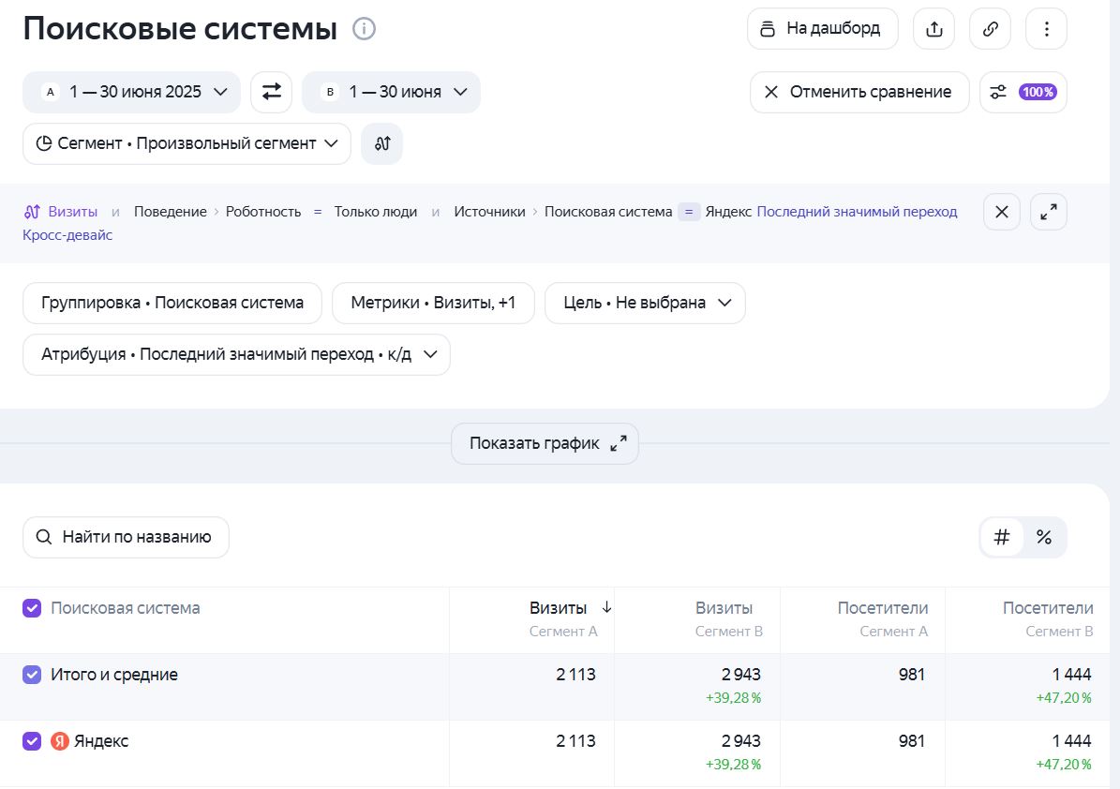
Task: Open period A 1—30 июня 2025 dropdown
Action: click(x=131, y=92)
